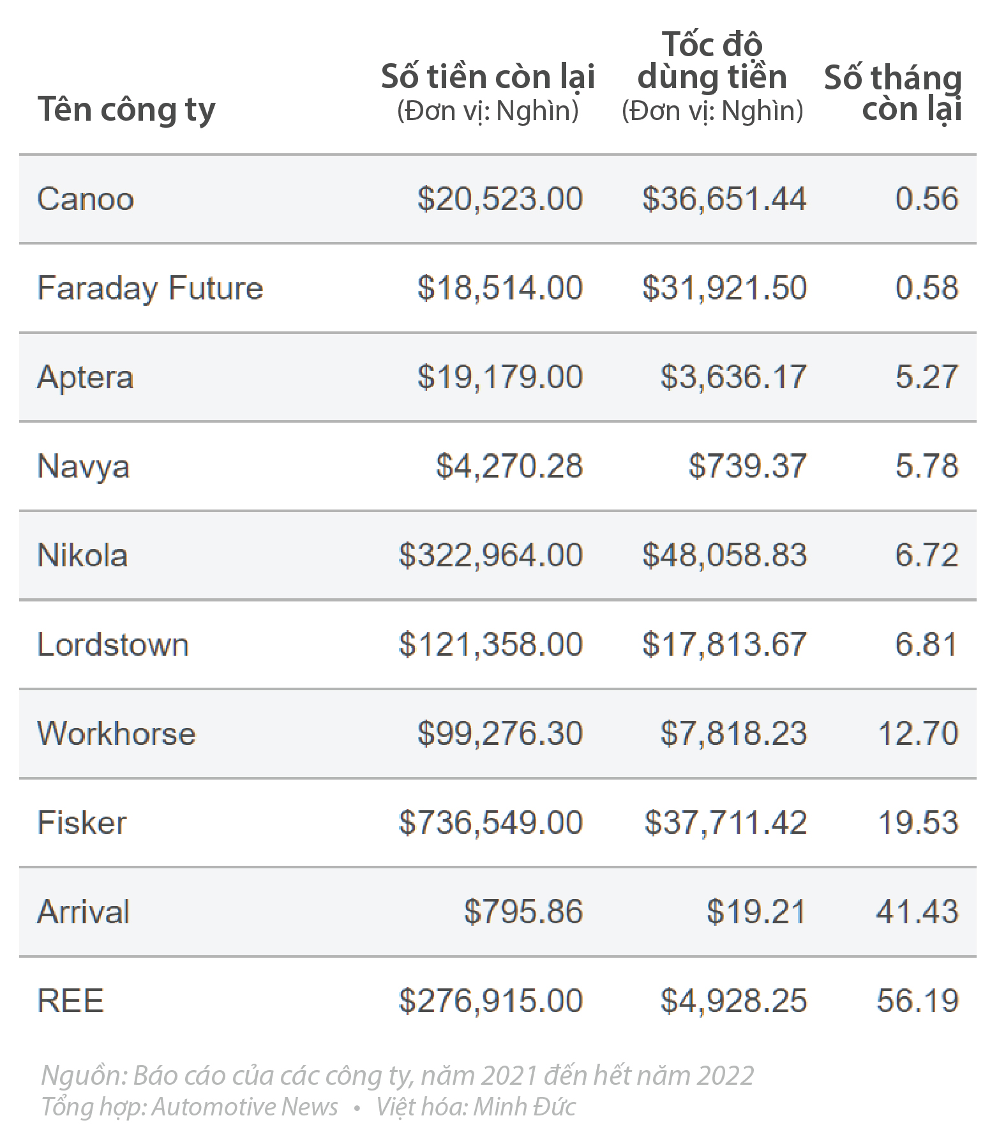Click the "Số tiền còn lại" column header
The height and width of the screenshot is (1148, 1006).
(488, 77)
